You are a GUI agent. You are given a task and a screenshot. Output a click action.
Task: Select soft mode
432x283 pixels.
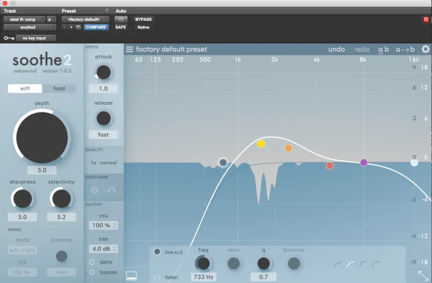(x=25, y=88)
